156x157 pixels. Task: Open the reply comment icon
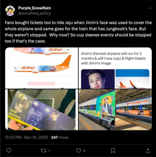(x=9, y=151)
